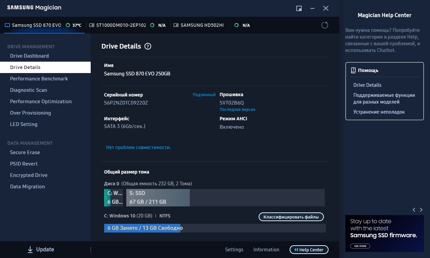Open Settings in bottom bar

[x=234, y=250]
